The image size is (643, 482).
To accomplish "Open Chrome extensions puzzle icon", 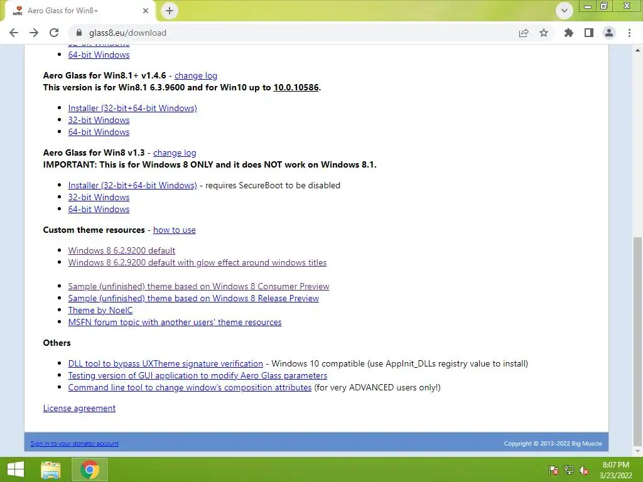I will coord(569,33).
